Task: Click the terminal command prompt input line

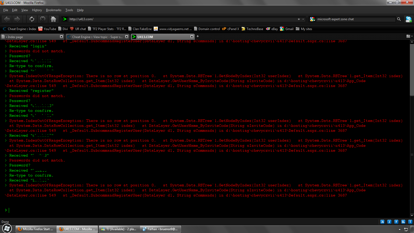Action: coord(207,210)
